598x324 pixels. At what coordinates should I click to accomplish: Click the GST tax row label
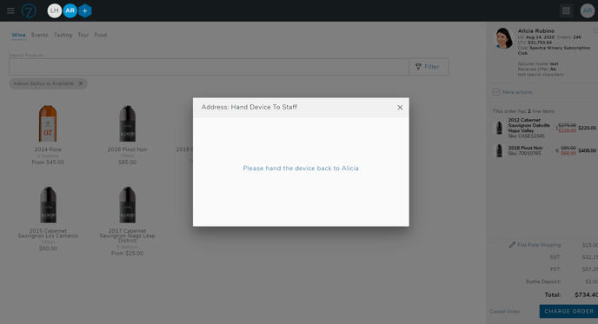click(x=555, y=257)
